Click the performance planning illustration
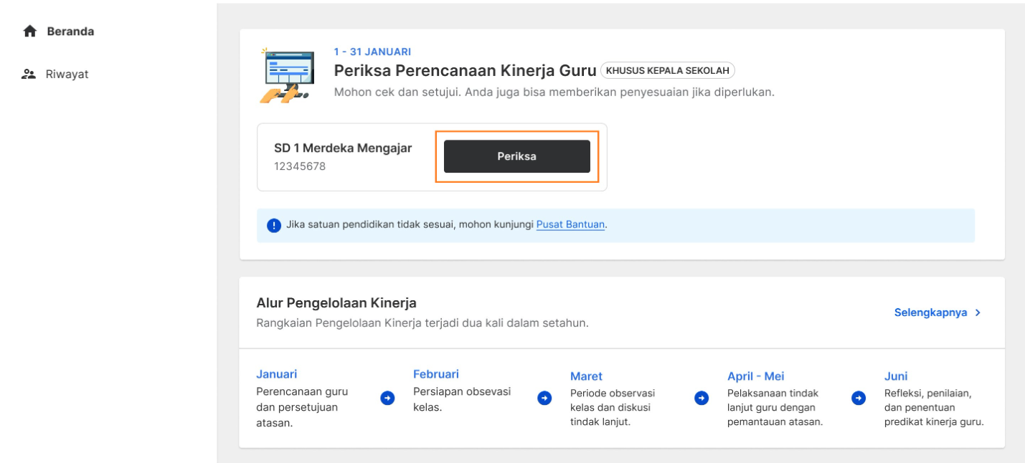Image resolution: width=1025 pixels, height=463 pixels. click(287, 75)
